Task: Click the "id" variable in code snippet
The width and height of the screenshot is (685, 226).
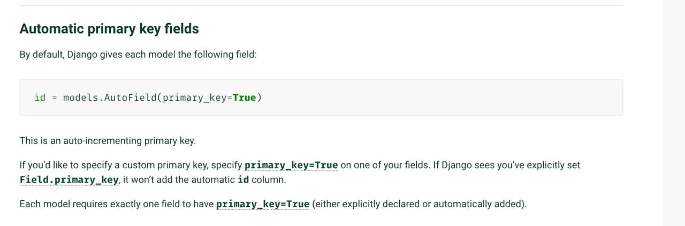Action: (x=40, y=97)
